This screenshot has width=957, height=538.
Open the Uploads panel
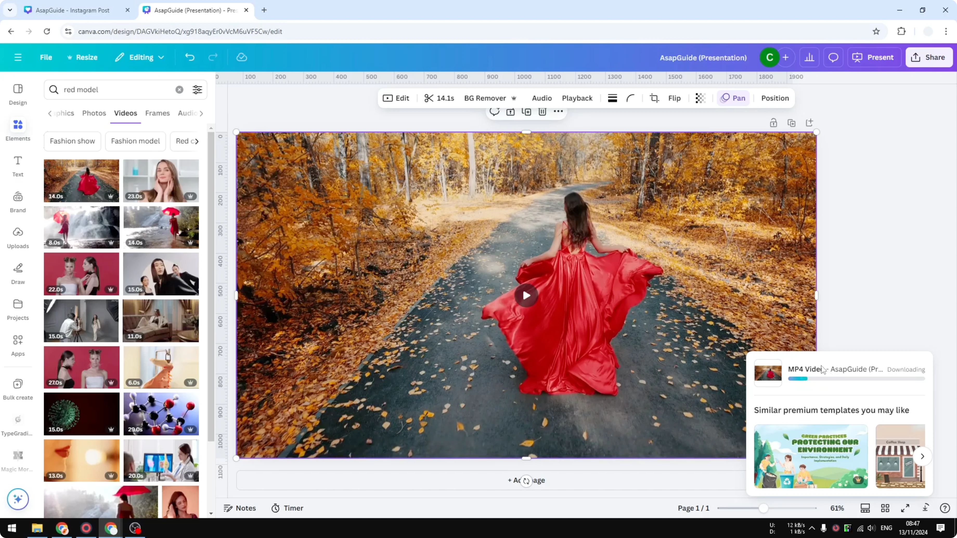[x=17, y=237]
